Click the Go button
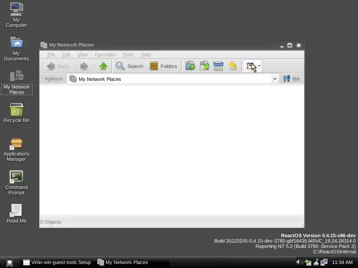Screen dimensions: 358x268 click(x=291, y=79)
